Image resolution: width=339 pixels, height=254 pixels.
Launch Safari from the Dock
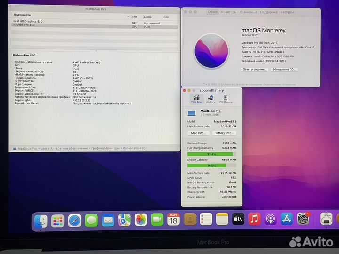coord(74,221)
